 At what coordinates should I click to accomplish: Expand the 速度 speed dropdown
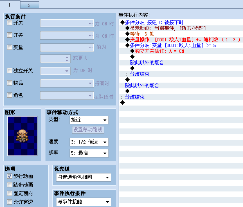coord(89,142)
